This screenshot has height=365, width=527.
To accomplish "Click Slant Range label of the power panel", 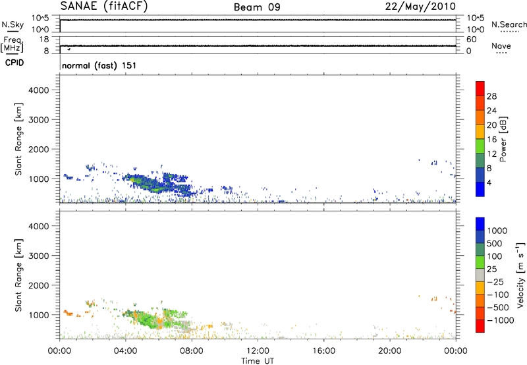I will click(18, 139).
